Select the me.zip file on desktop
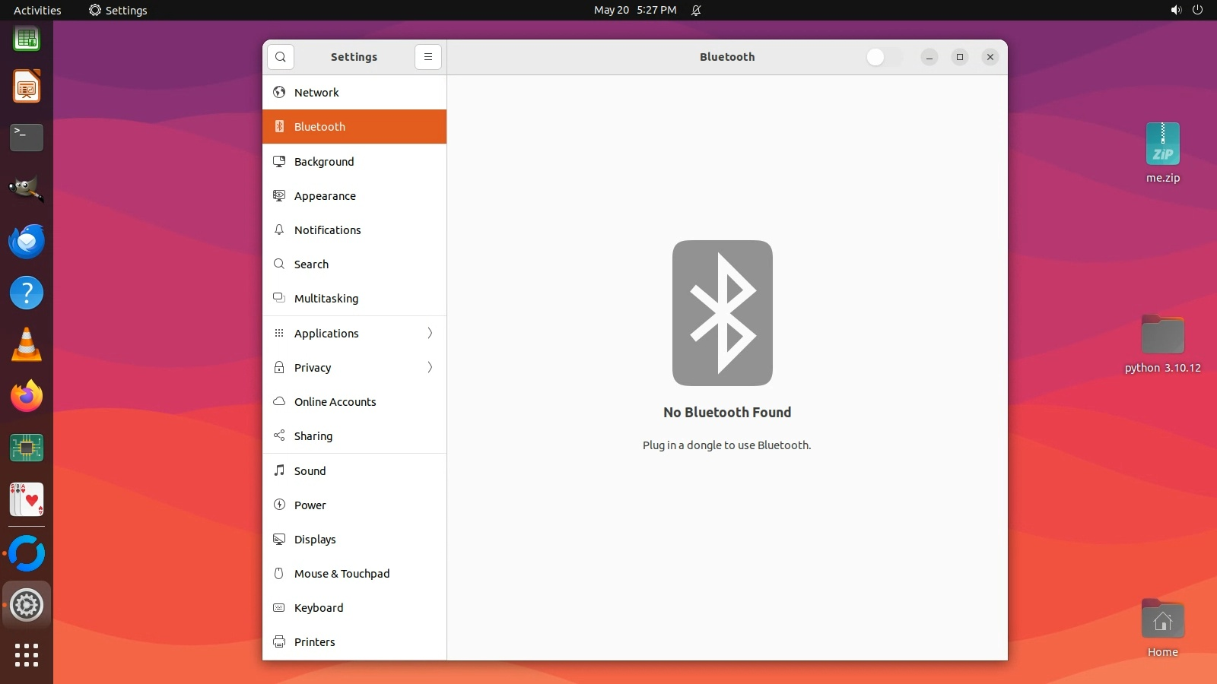The height and width of the screenshot is (684, 1217). coord(1162,152)
